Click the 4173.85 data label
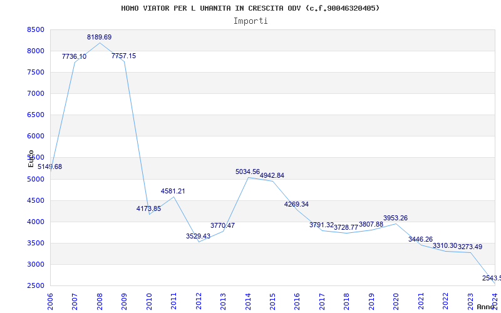 [x=148, y=208]
